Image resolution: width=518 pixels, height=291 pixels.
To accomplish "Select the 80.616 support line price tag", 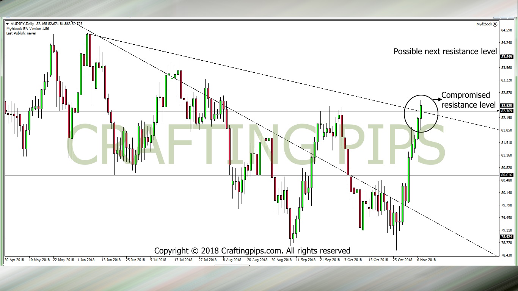I will tap(507, 175).
